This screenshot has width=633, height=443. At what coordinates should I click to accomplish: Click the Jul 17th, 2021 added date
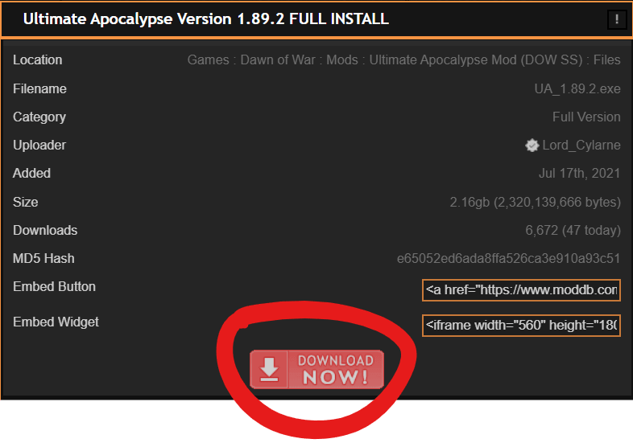point(579,174)
